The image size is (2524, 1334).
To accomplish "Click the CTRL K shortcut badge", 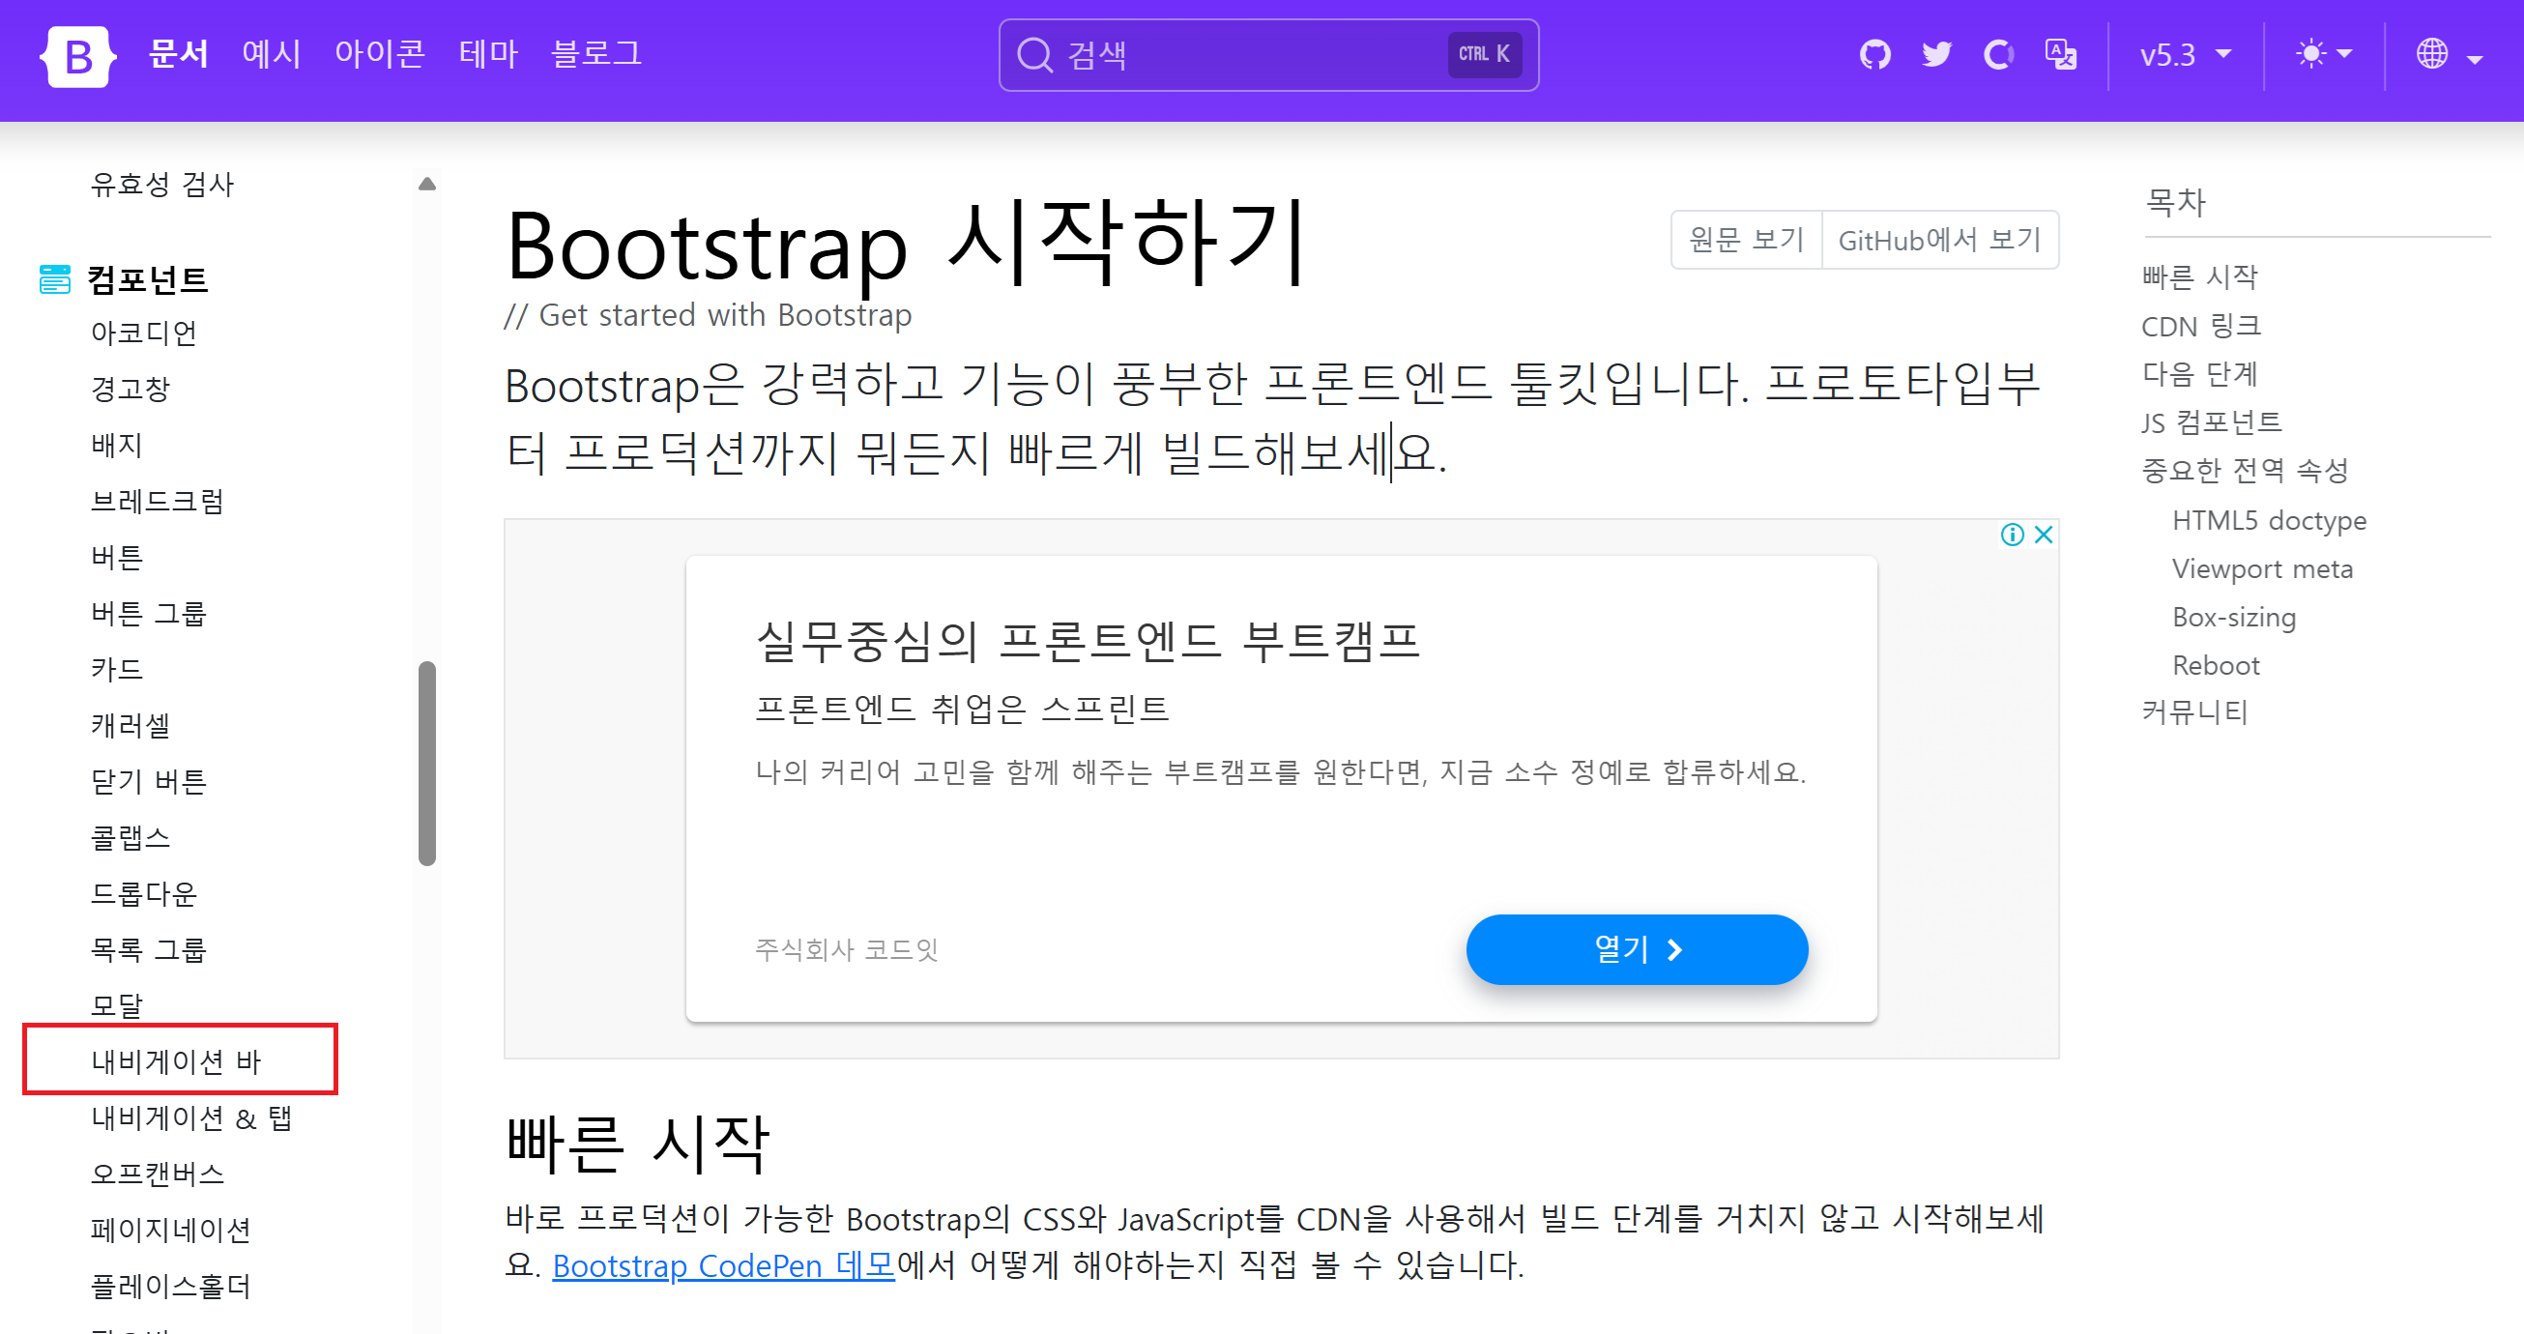I will 1485,55.
